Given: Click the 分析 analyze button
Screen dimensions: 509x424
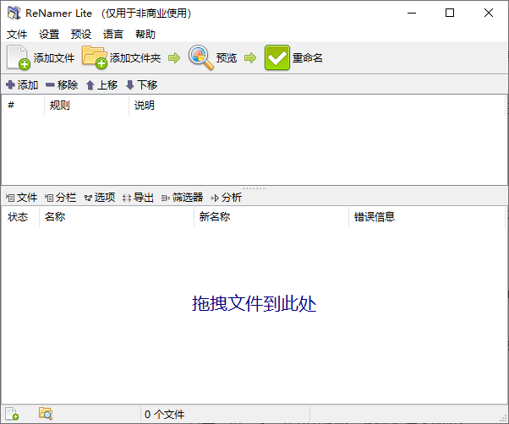Looking at the screenshot, I should (x=226, y=198).
